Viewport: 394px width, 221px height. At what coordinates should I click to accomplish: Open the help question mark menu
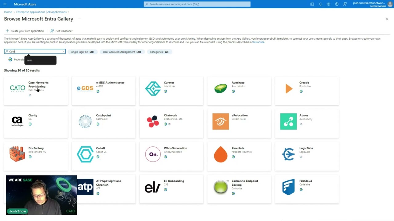click(337, 4)
